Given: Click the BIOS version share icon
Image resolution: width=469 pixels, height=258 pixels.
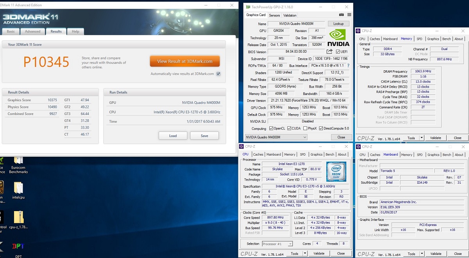Looking at the screenshot, I should pos(329,52).
